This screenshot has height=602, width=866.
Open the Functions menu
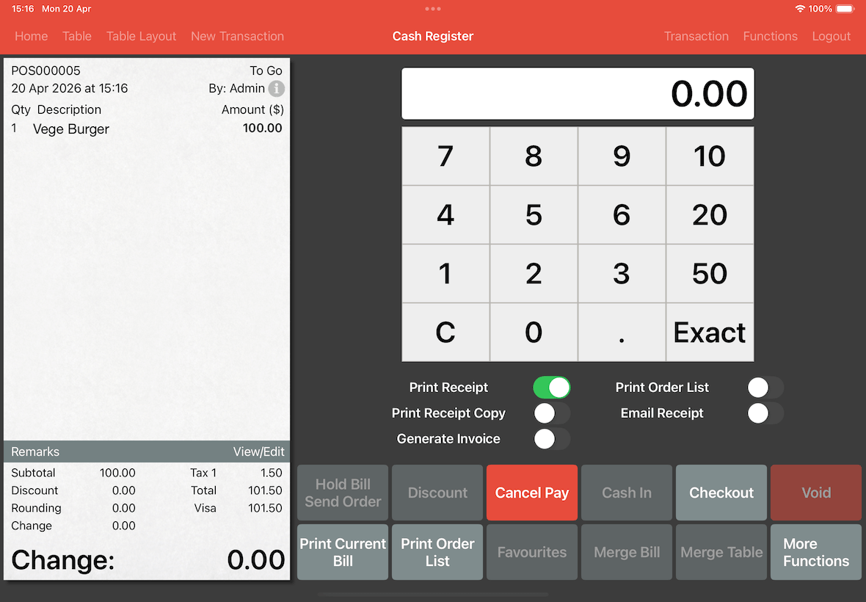tap(770, 37)
